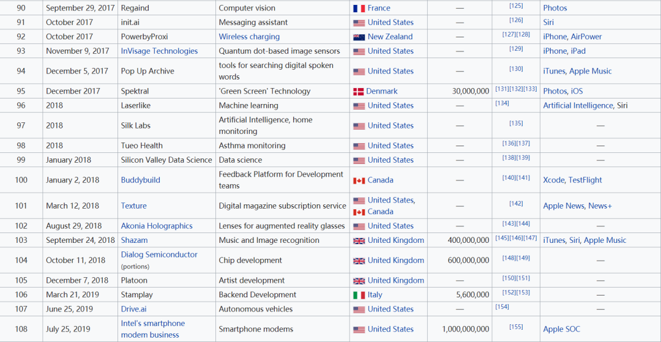Click reference citation [155]
The image size is (661, 342).
(x=516, y=327)
